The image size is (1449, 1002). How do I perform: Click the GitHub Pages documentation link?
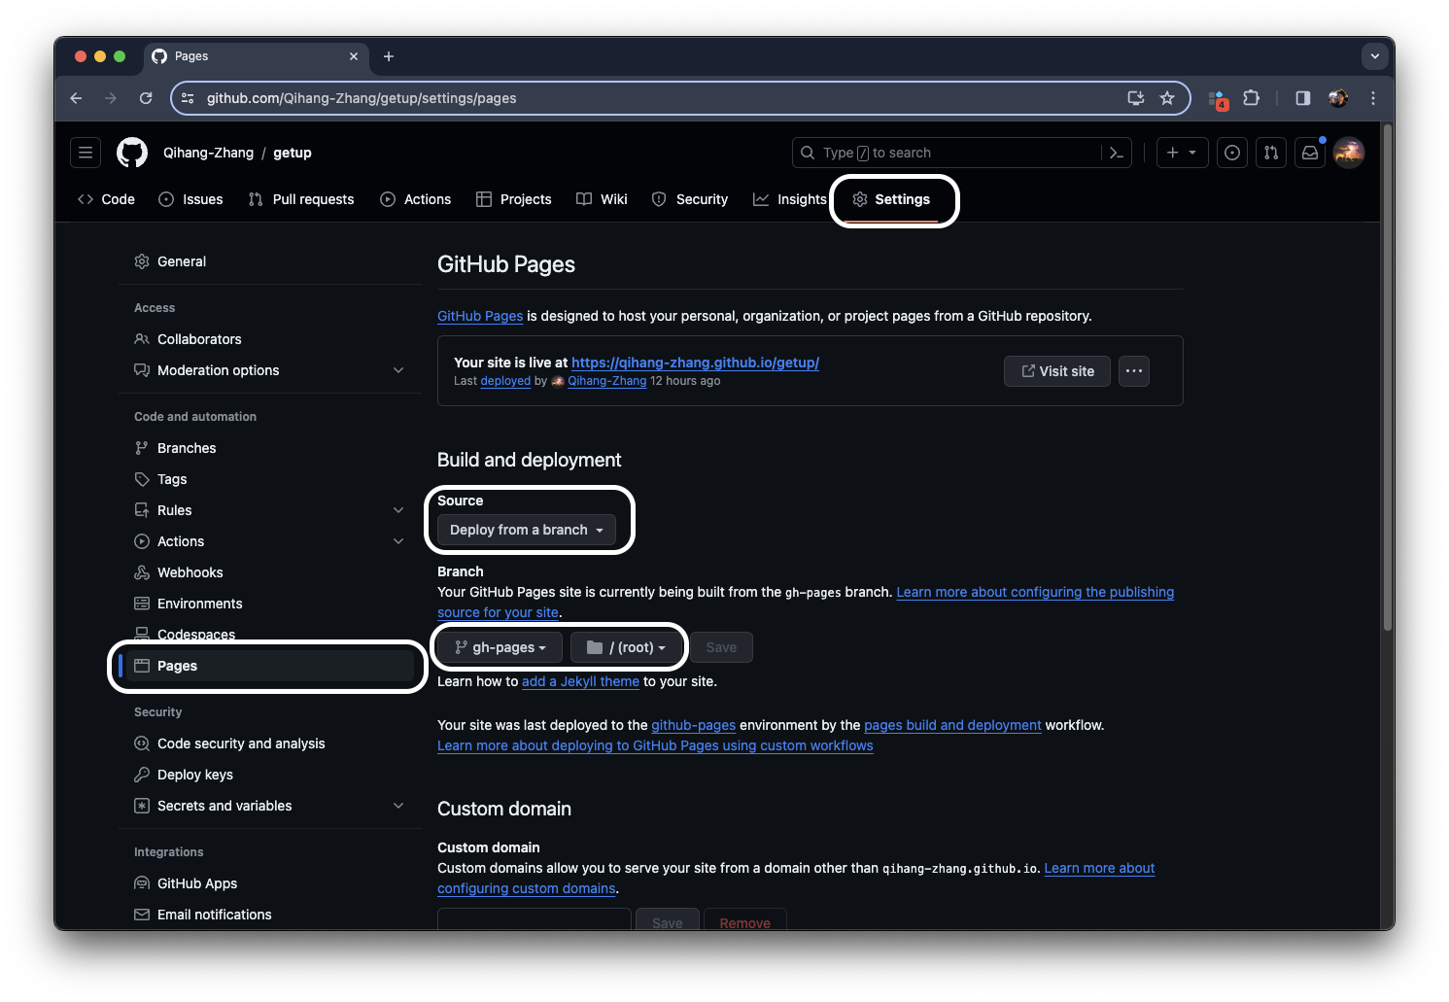point(480,316)
